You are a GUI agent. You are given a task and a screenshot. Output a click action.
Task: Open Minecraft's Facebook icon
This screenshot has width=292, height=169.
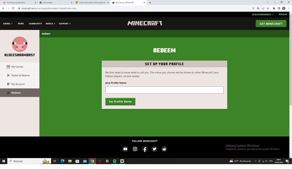tap(145, 149)
